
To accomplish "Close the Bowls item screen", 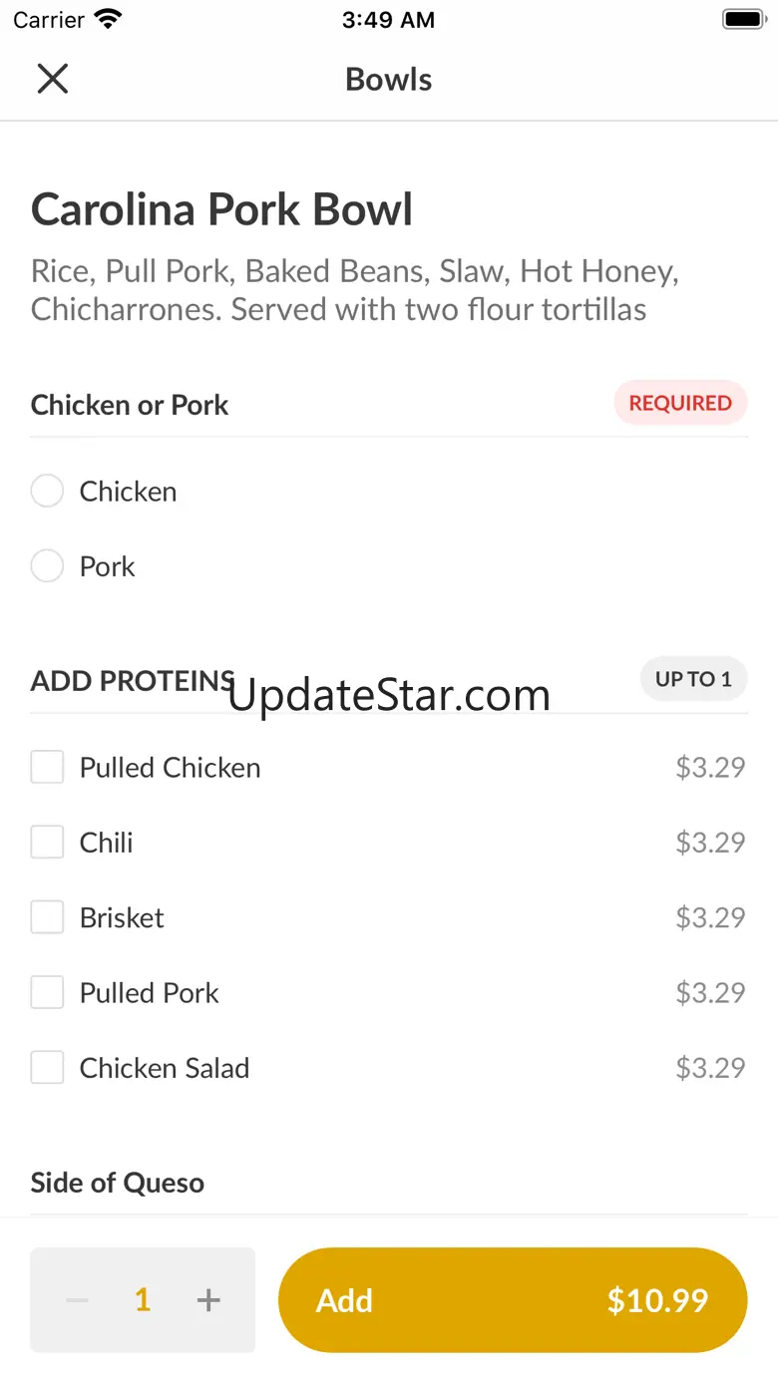I will click(x=53, y=79).
